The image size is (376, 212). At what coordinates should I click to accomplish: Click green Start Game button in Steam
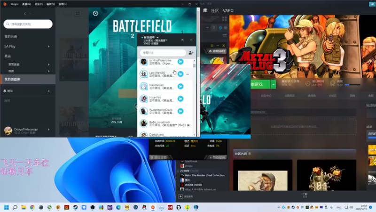click(261, 84)
